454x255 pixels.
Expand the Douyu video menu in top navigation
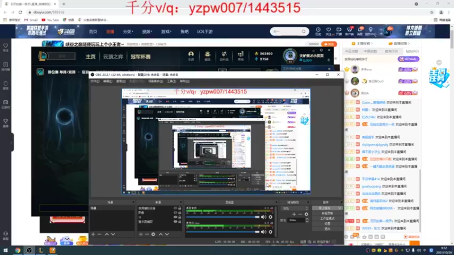[x=147, y=32]
